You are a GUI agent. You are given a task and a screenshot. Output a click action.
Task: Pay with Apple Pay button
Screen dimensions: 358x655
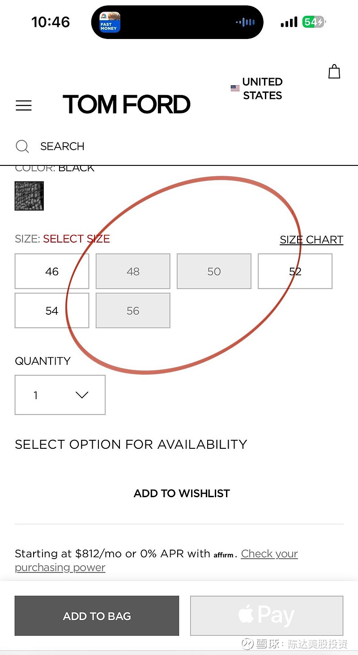267,616
